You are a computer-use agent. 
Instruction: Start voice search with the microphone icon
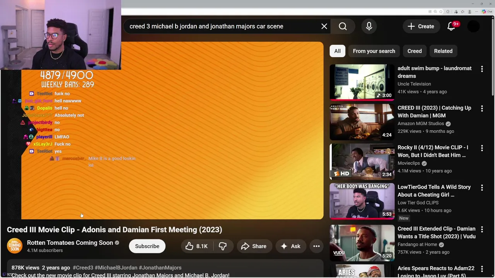(x=369, y=26)
